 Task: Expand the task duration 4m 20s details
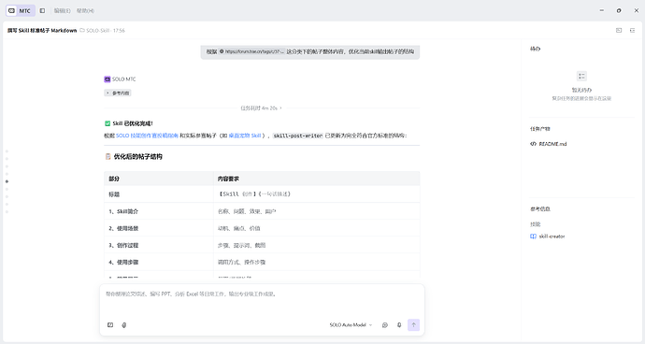[x=261, y=108]
